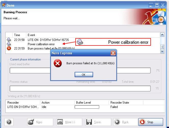The image size is (169, 128).
Task: Close the Done window
Action: coord(163,5)
